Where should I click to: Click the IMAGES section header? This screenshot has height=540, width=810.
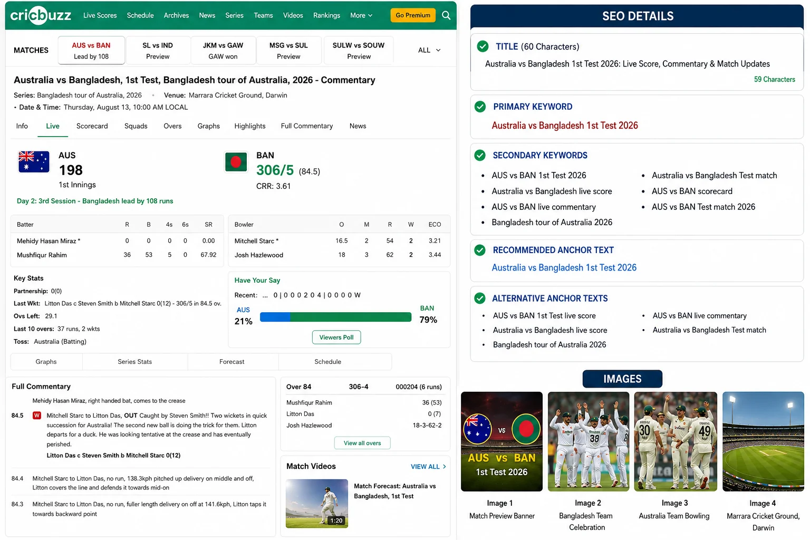pos(622,379)
